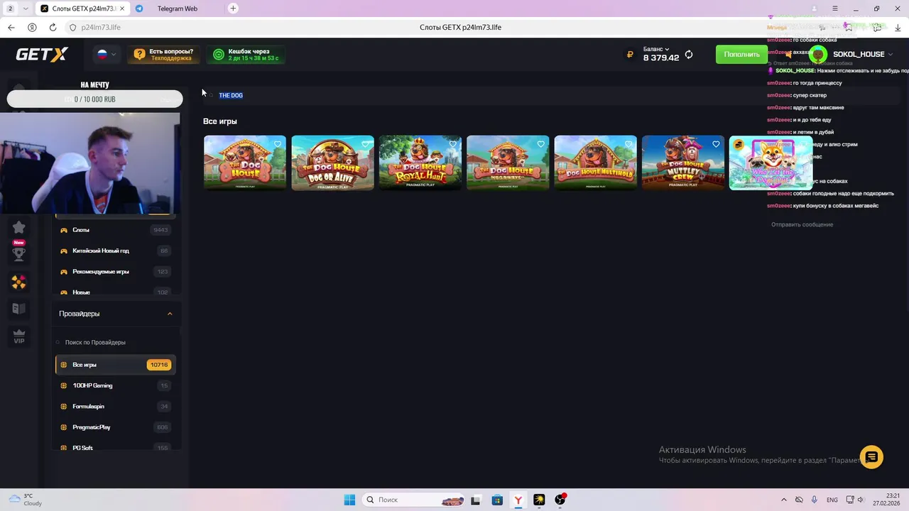Filter by Formulaspin provider
909x511 pixels.
pos(114,407)
